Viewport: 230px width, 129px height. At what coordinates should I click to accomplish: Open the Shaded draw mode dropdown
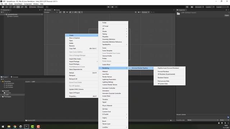coord(51,12)
